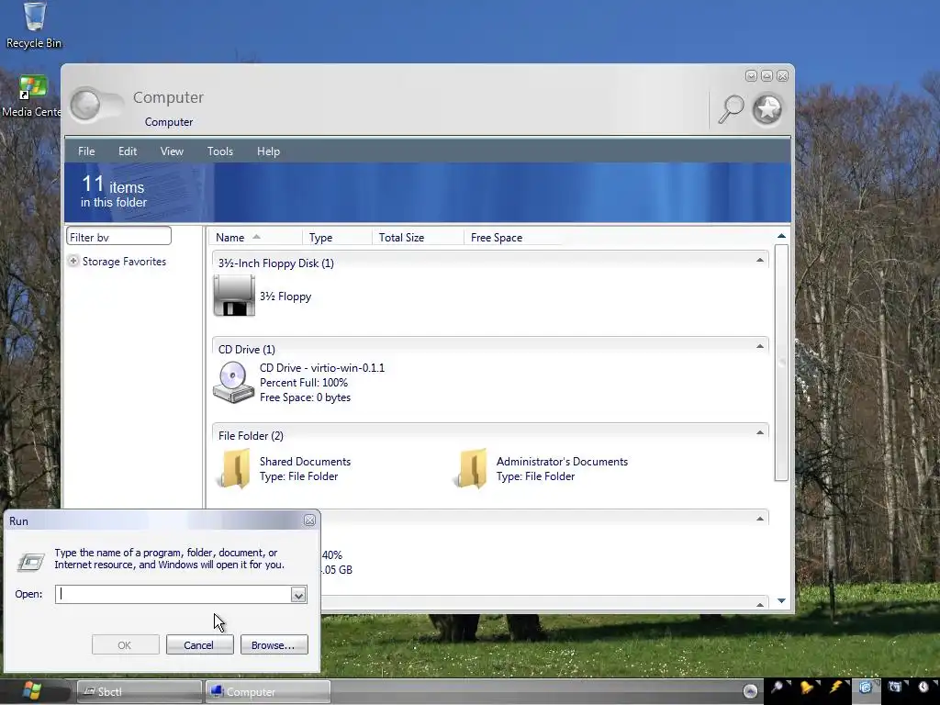Click the camera tray icon

point(894,687)
